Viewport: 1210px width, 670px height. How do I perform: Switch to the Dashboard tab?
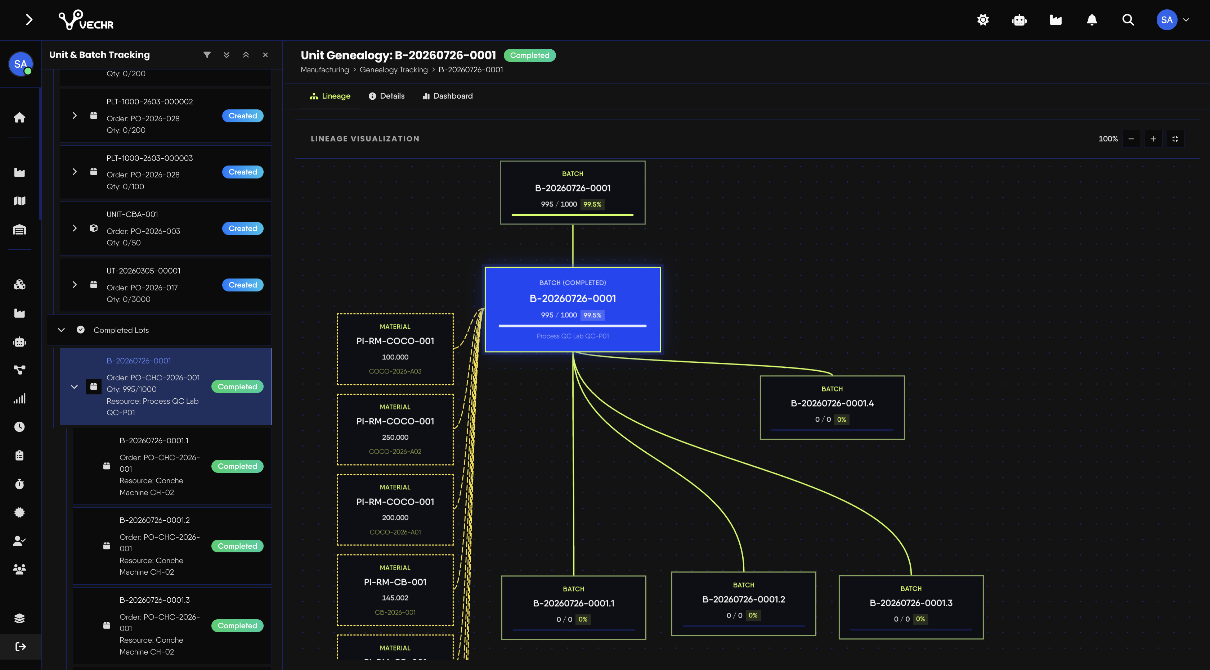pyautogui.click(x=448, y=96)
